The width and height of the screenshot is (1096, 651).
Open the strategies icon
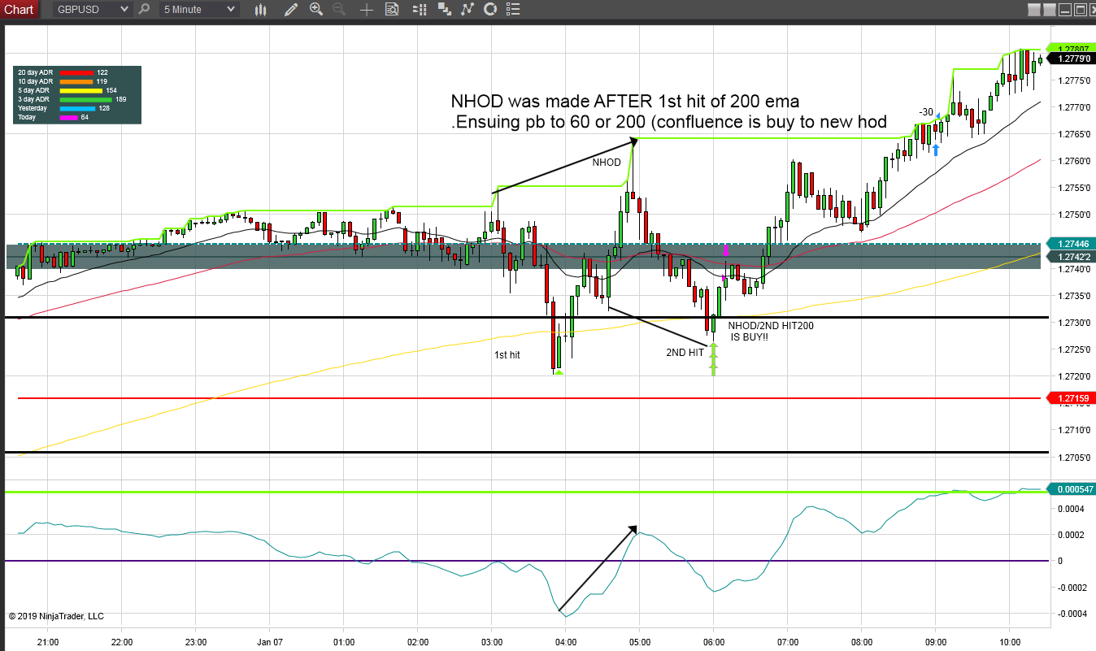[490, 10]
